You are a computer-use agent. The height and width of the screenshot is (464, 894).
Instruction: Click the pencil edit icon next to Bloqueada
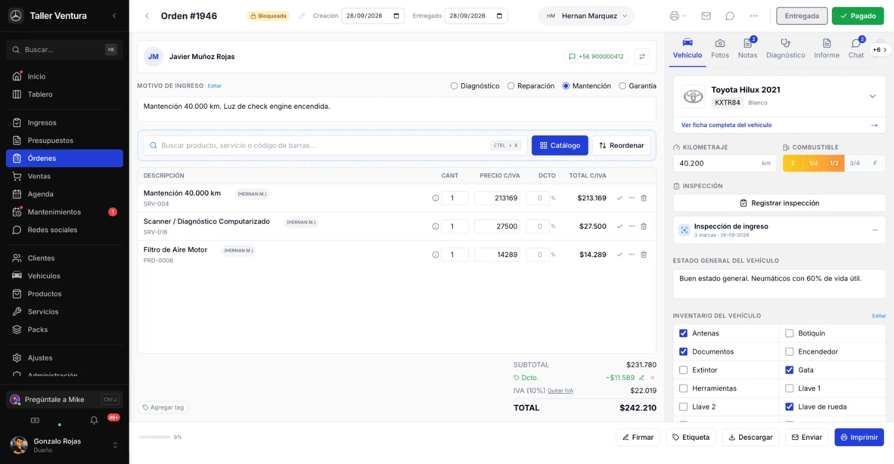pyautogui.click(x=302, y=16)
